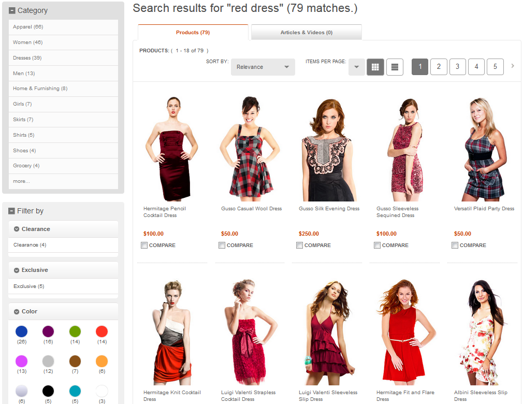Expand more categories link

coord(21,181)
